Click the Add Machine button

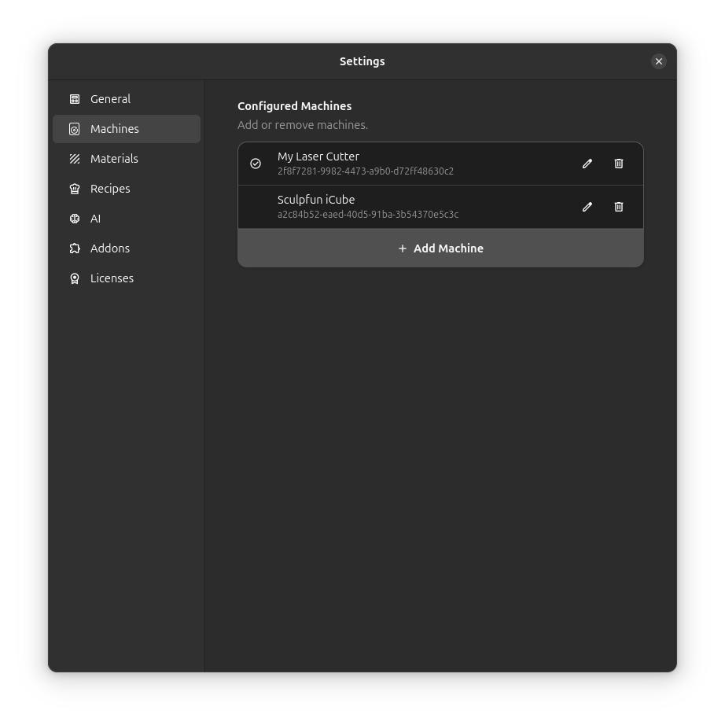pyautogui.click(x=440, y=248)
